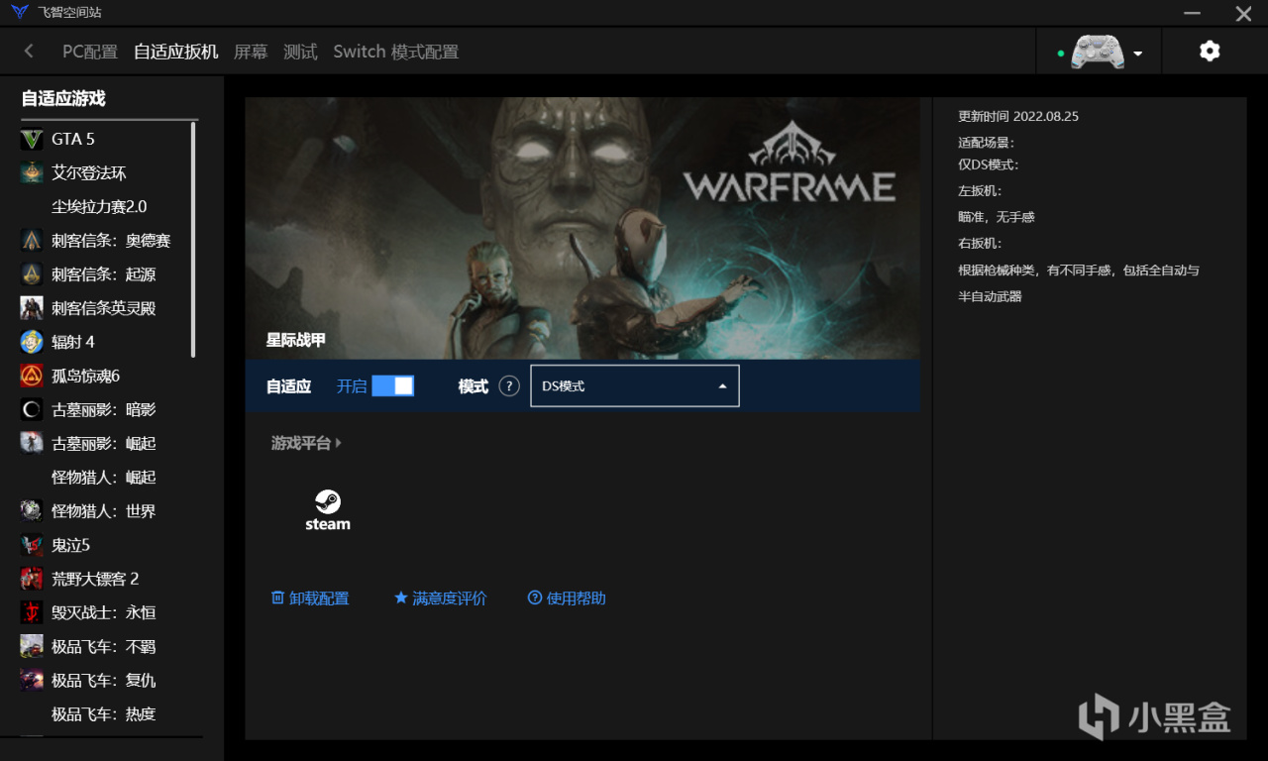Image resolution: width=1268 pixels, height=761 pixels.
Task: Click the 极品飞车：复仇 game icon
Action: [x=32, y=681]
